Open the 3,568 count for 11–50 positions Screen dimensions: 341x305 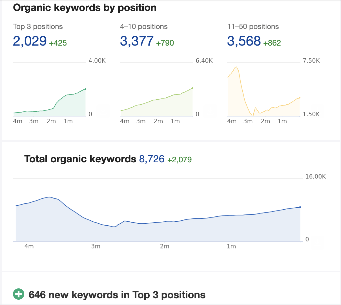click(x=244, y=41)
